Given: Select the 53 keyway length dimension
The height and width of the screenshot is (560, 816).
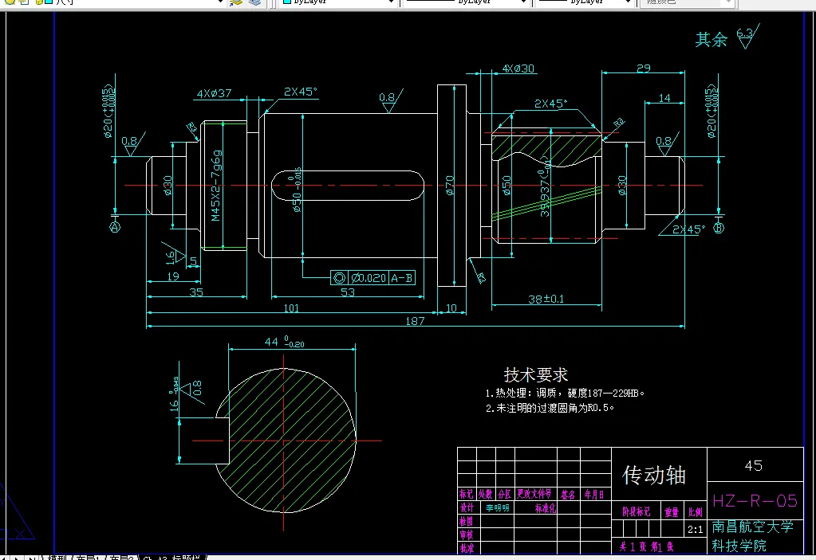Looking at the screenshot, I should pos(348,292).
